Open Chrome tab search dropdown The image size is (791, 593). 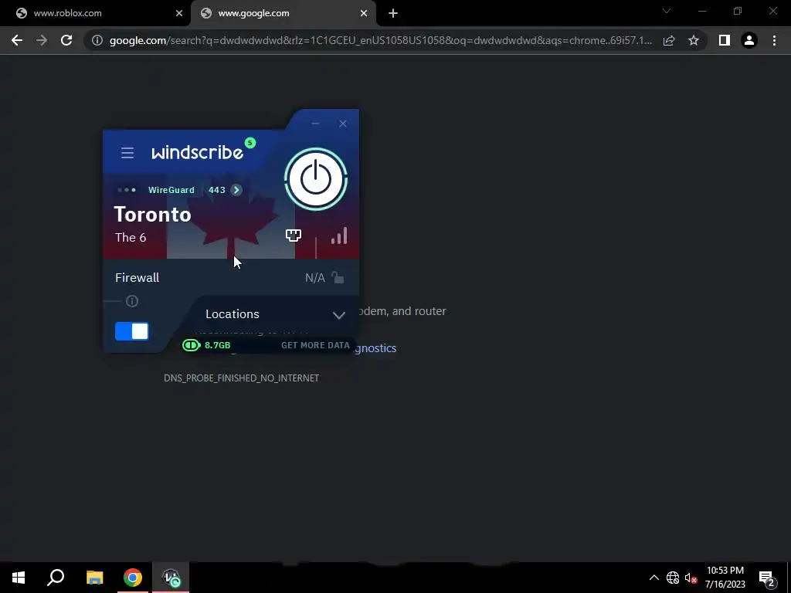click(x=667, y=11)
